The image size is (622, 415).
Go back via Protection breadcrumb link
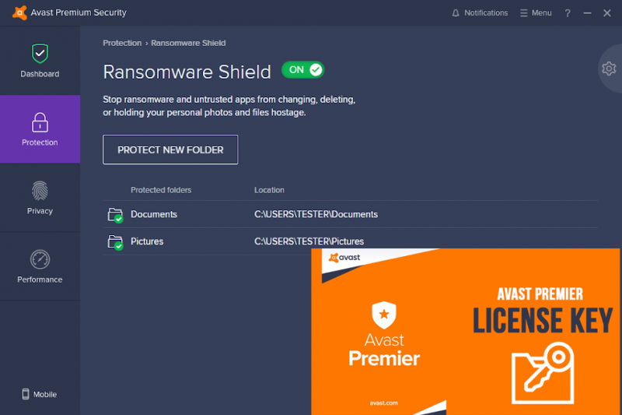tap(122, 43)
